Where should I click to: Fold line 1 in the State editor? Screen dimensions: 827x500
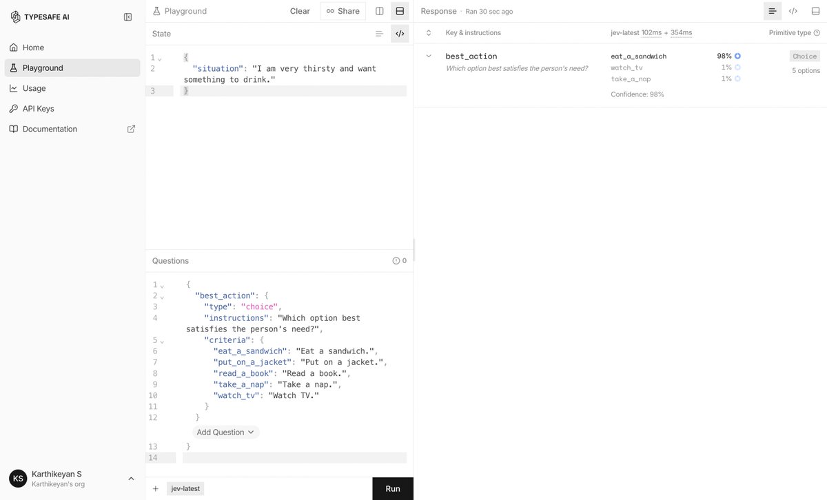(x=160, y=58)
